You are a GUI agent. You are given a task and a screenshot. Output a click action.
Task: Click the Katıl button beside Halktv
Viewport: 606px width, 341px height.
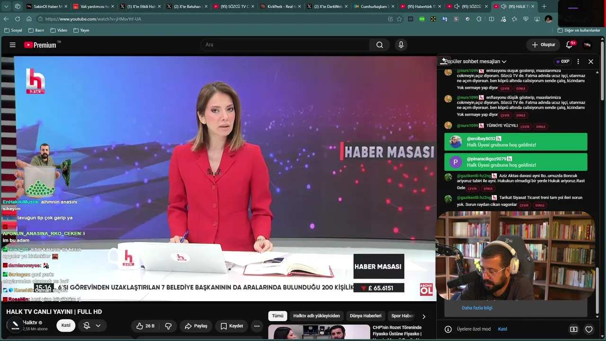click(66, 325)
